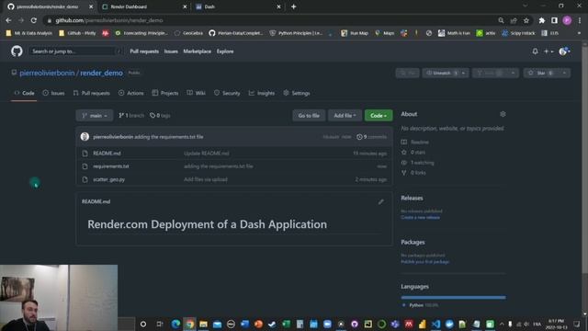Open Chrome's three-dot menu

(x=580, y=20)
